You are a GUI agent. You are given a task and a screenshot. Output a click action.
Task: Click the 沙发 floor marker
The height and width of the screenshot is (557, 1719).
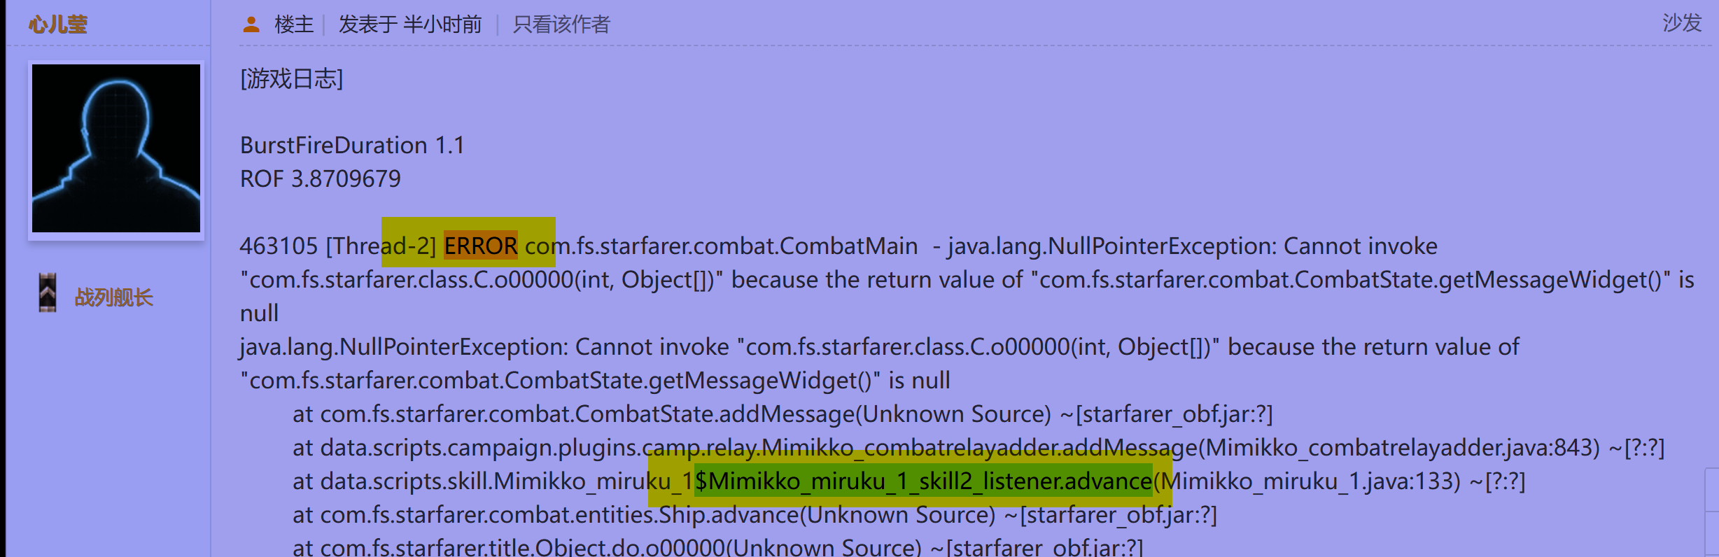[x=1682, y=22]
